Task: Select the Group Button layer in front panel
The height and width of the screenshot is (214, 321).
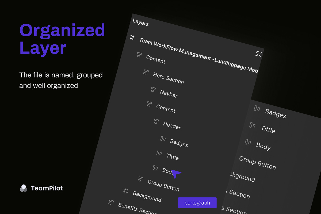Action: click(x=163, y=185)
